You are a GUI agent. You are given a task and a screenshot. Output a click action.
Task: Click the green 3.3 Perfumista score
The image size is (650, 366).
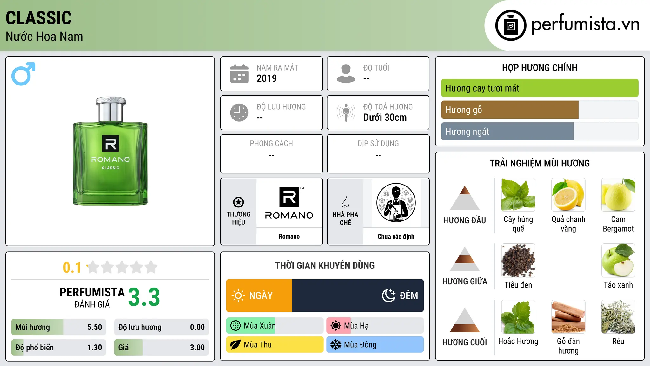tap(144, 297)
